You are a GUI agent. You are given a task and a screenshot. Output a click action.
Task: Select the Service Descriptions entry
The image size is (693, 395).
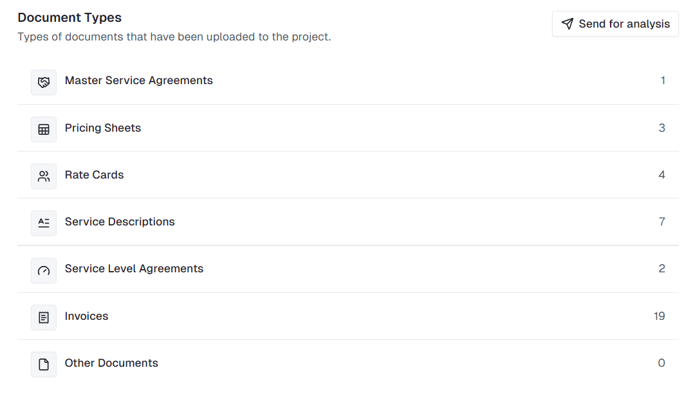click(x=120, y=222)
